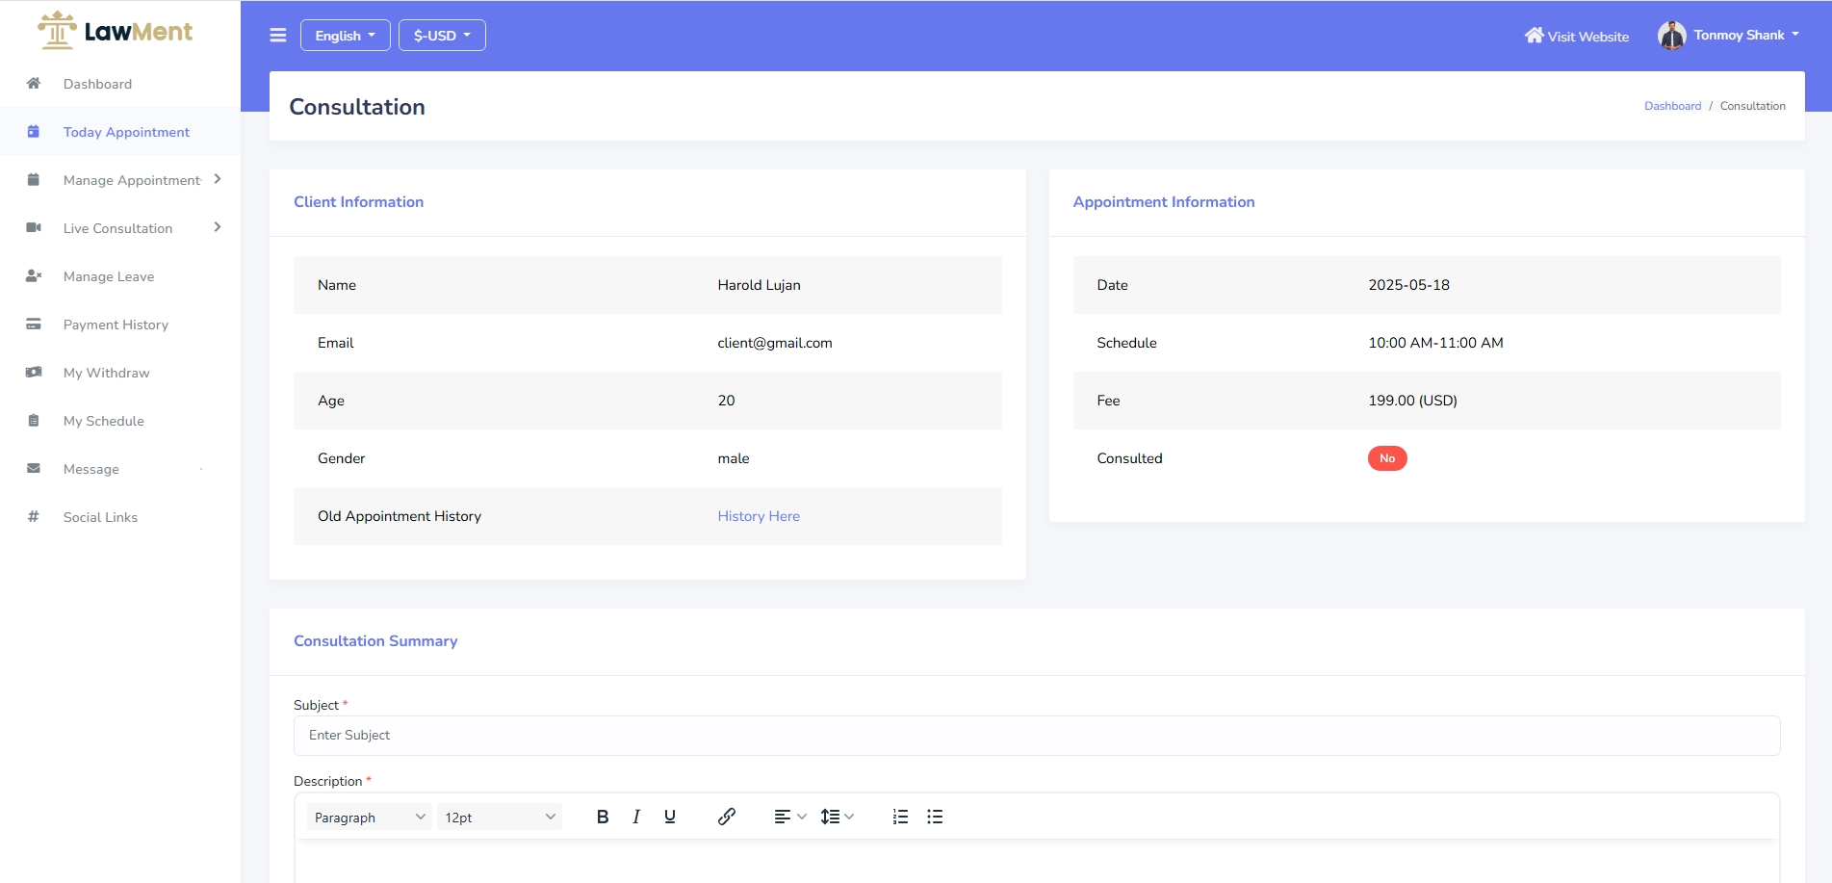
Task: Go to Dashboard in the sidebar
Action: pos(97,84)
